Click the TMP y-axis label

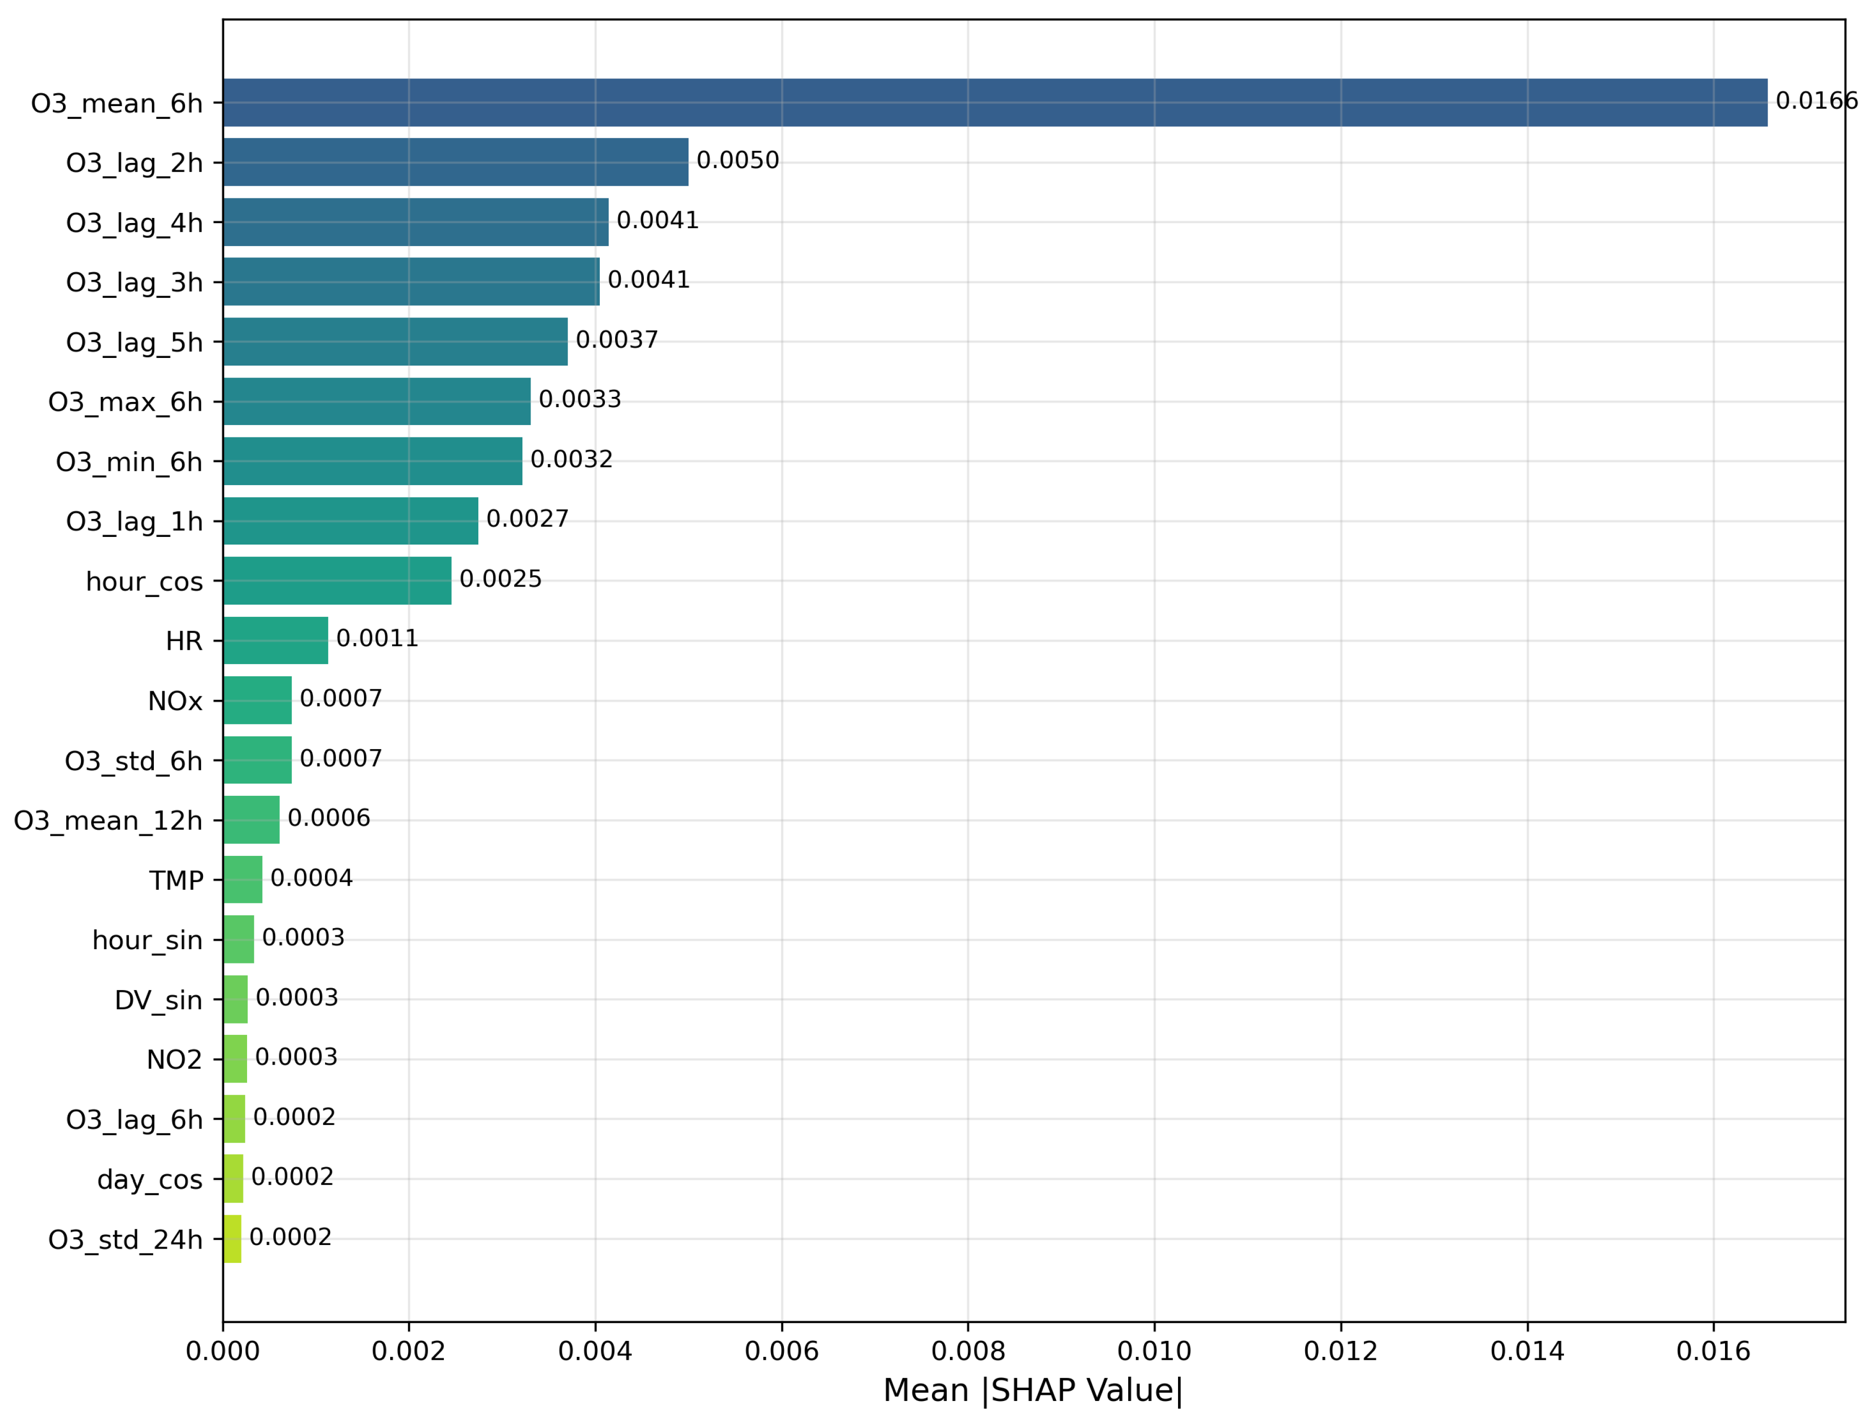(x=176, y=880)
